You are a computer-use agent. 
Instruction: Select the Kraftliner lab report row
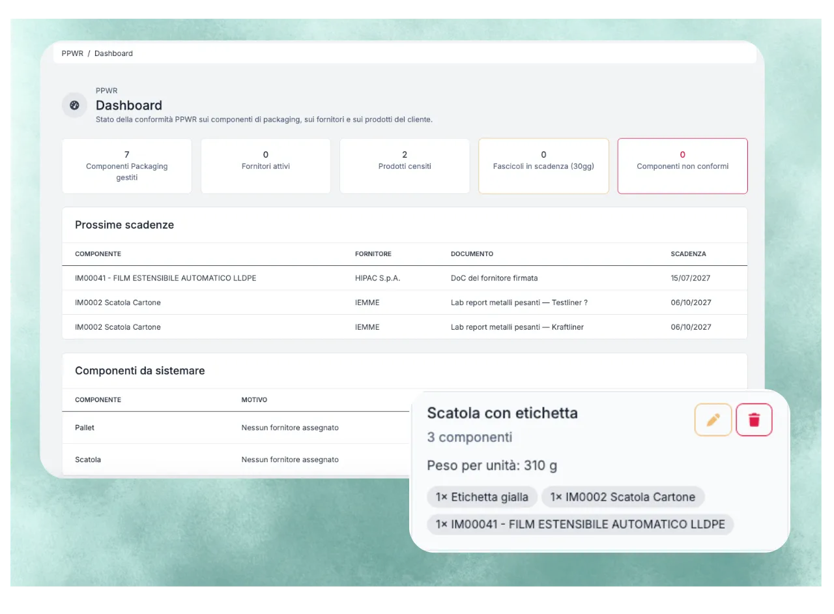[x=405, y=327]
